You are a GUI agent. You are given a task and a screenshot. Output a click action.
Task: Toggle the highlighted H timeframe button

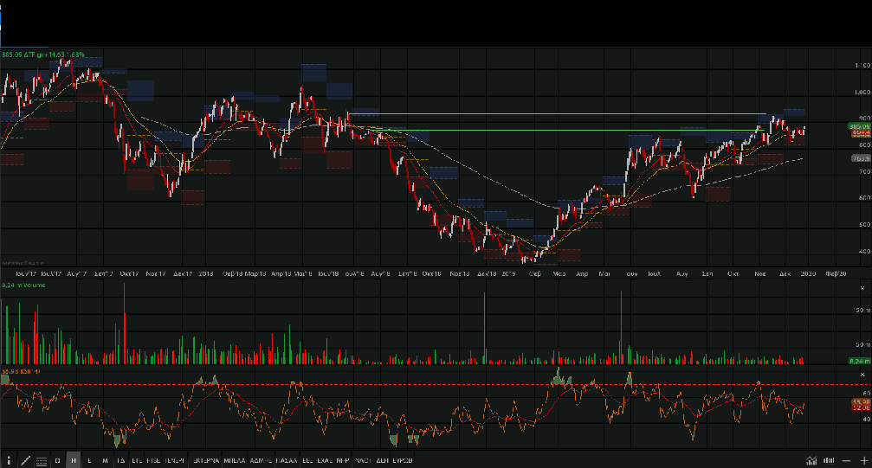(x=74, y=460)
